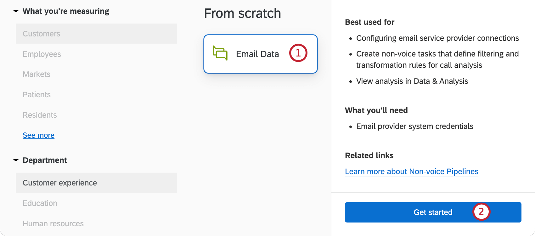This screenshot has width=535, height=236.
Task: Click the From scratch heading
Action: click(242, 13)
